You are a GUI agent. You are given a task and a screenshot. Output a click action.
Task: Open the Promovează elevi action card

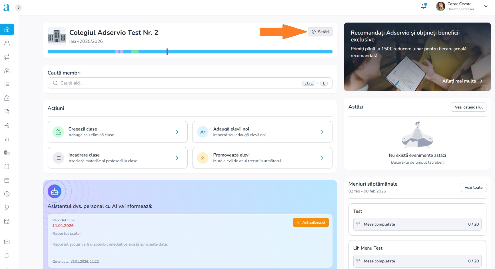pyautogui.click(x=262, y=158)
